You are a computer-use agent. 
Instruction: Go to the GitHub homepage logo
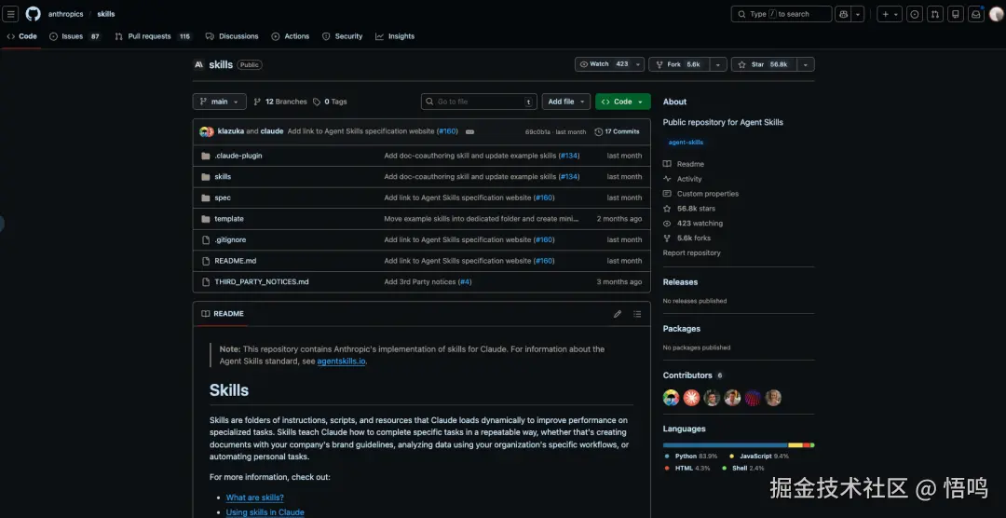click(33, 14)
